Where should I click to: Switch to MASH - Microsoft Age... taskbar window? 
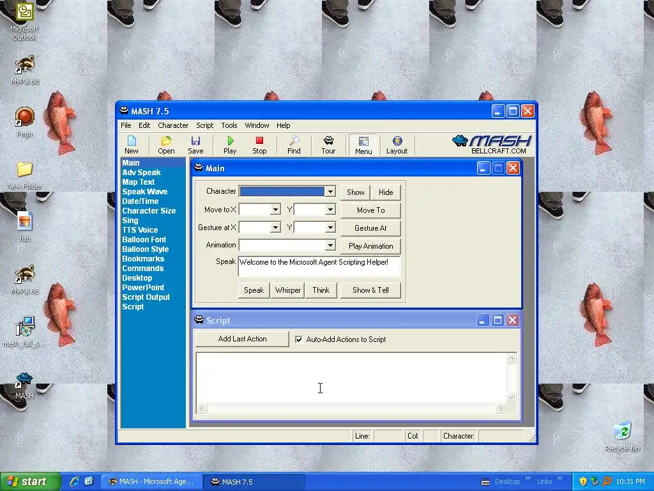[x=151, y=481]
